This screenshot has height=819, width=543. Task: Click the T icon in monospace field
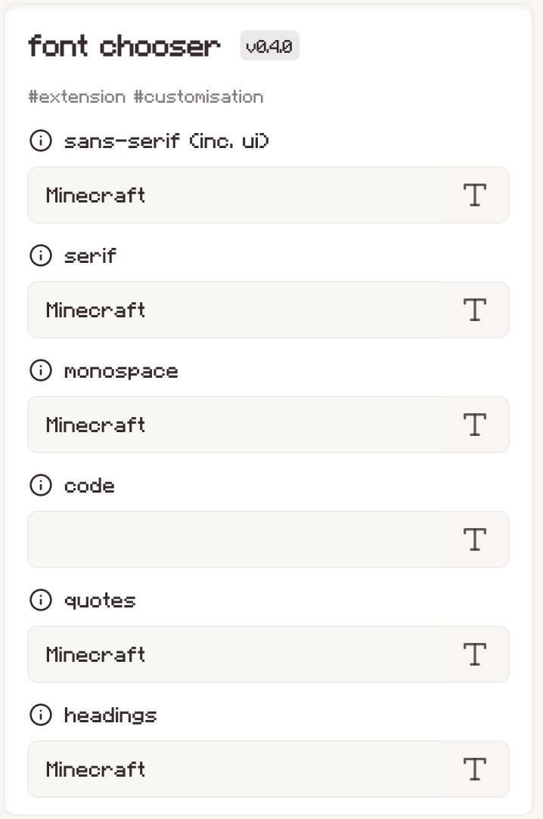click(x=474, y=425)
